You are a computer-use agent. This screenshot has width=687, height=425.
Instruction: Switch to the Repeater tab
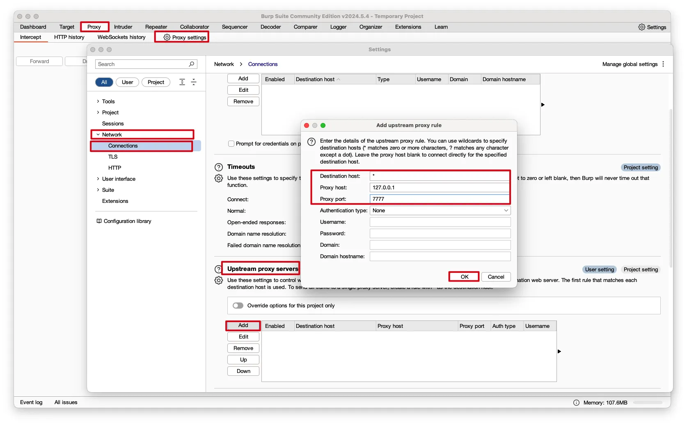coord(156,27)
